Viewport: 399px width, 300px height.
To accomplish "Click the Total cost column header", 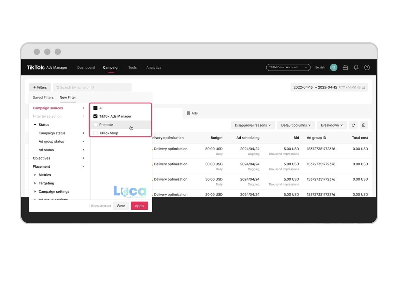I will coord(360,138).
